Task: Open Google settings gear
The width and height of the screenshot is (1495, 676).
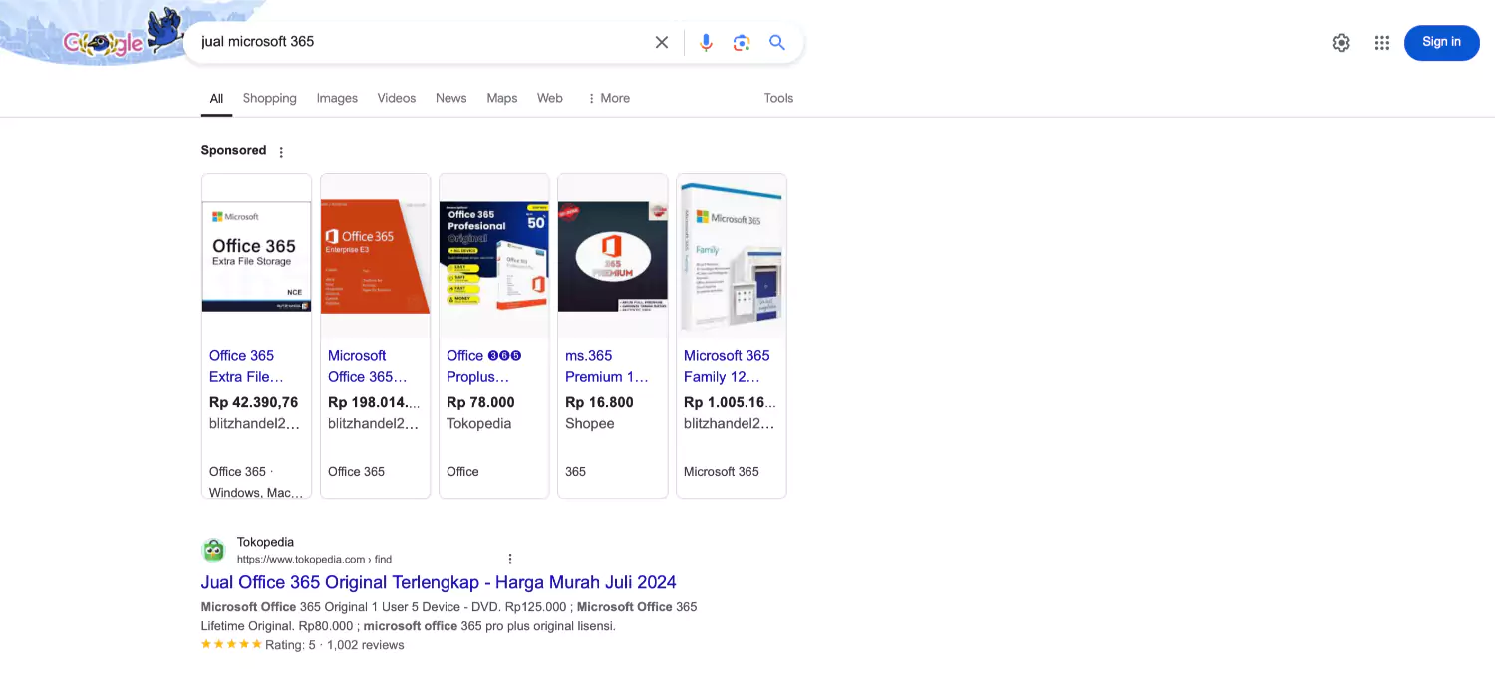Action: tap(1342, 42)
